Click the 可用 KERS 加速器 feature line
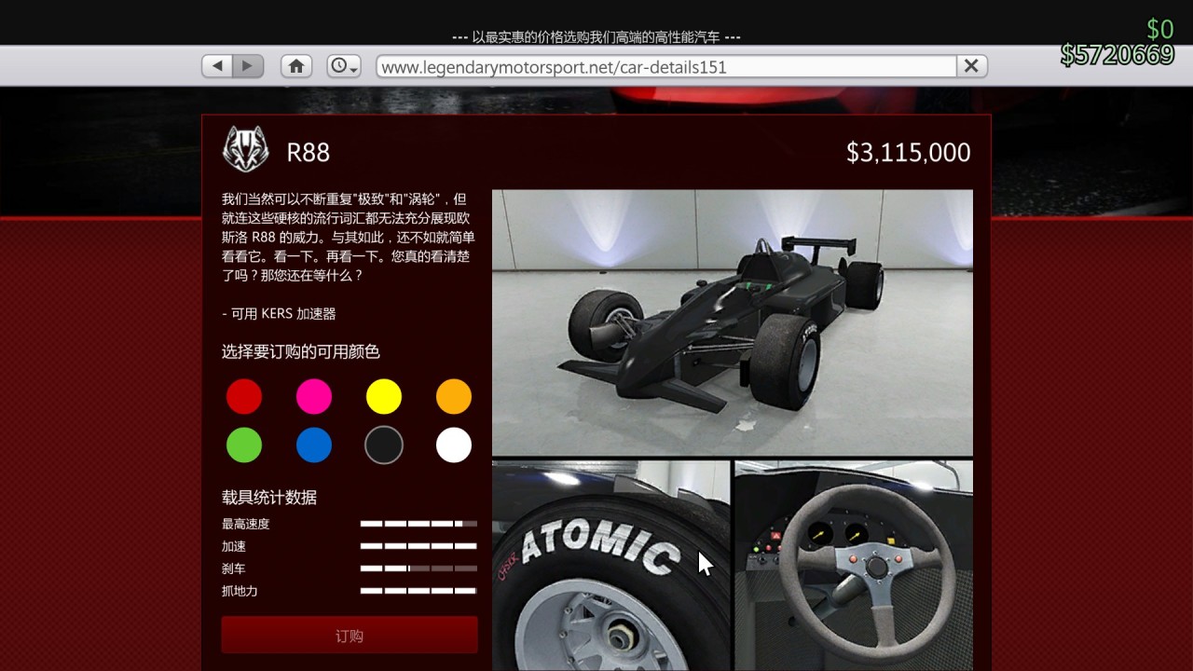Image resolution: width=1193 pixels, height=671 pixels. [279, 314]
